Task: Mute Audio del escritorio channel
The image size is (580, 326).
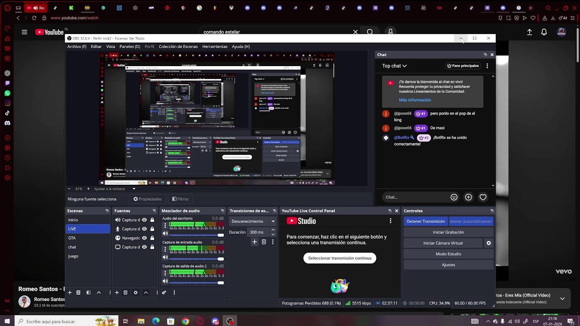Action: point(165,234)
